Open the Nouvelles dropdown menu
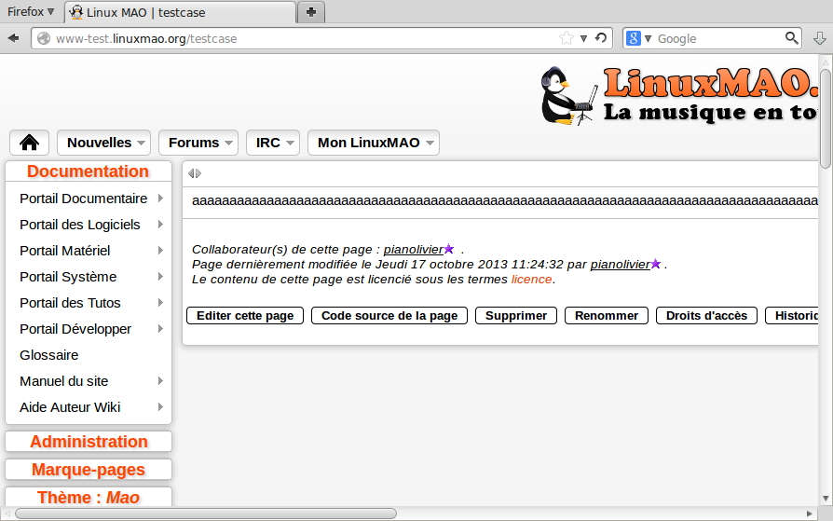833x521 pixels. (x=104, y=143)
